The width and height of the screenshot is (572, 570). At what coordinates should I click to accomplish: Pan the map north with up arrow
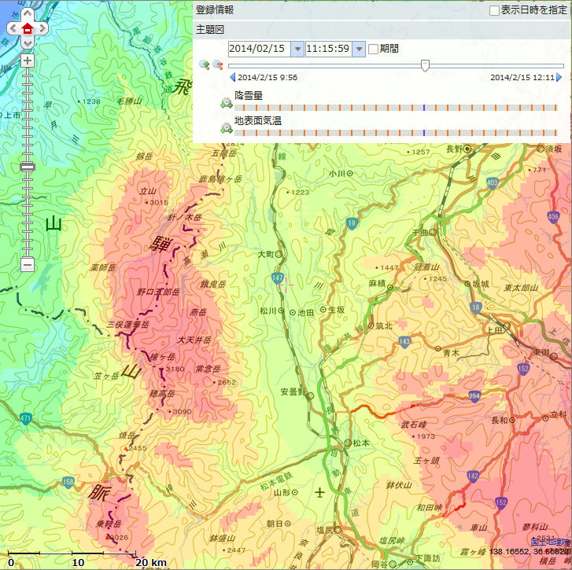28,15
